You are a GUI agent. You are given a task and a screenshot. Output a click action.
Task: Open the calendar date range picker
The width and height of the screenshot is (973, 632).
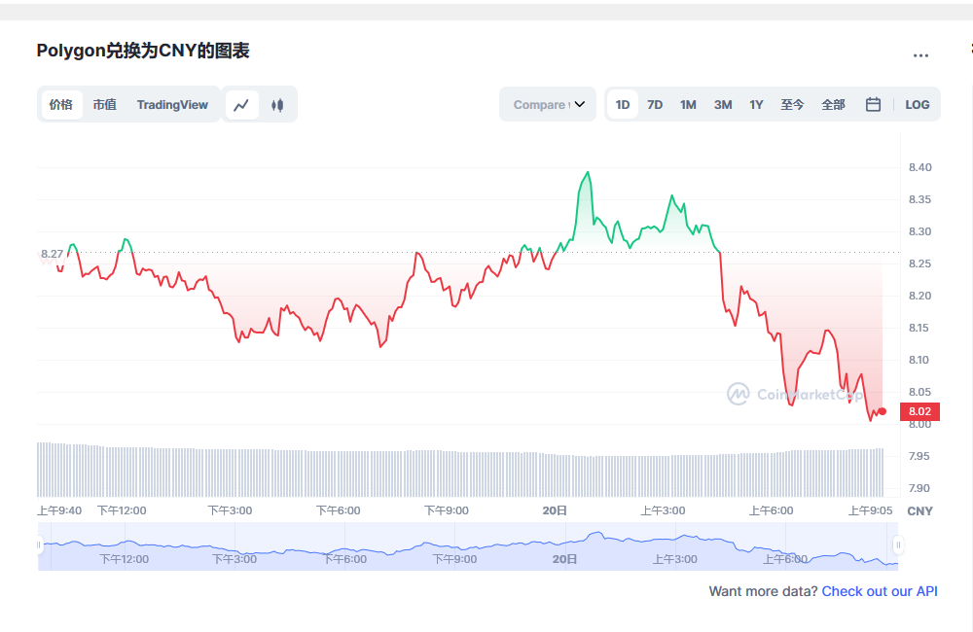pos(873,105)
